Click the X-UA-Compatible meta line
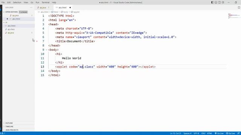The image size is (241, 135). click(x=101, y=33)
